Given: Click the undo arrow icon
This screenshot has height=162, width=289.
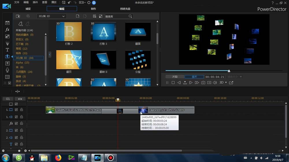Looking at the screenshot, I should [69, 2].
